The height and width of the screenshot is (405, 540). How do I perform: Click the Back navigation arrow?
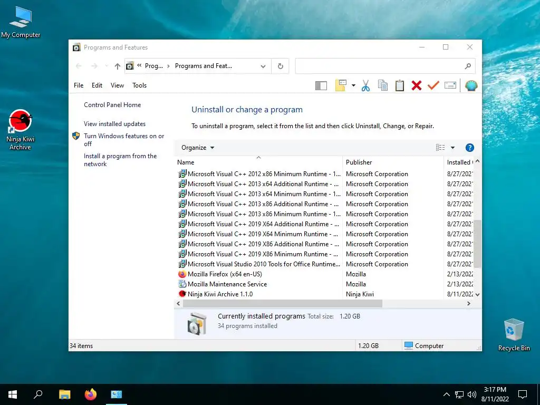(79, 66)
